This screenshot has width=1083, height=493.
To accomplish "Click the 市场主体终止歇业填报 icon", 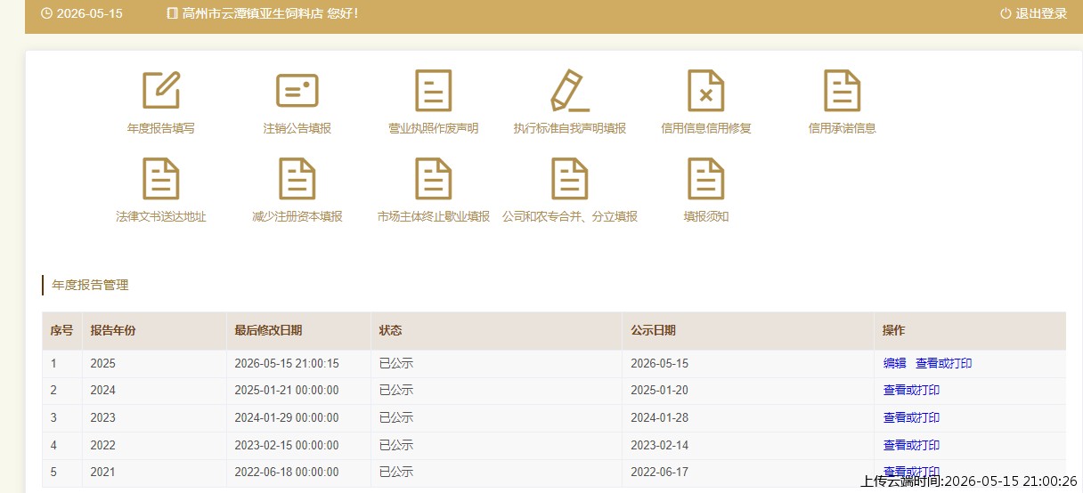I will (434, 178).
